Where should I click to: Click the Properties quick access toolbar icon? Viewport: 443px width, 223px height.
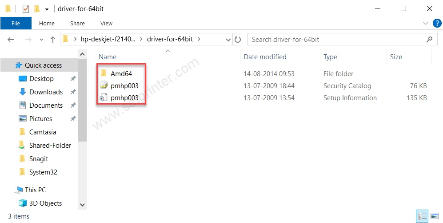26,9
